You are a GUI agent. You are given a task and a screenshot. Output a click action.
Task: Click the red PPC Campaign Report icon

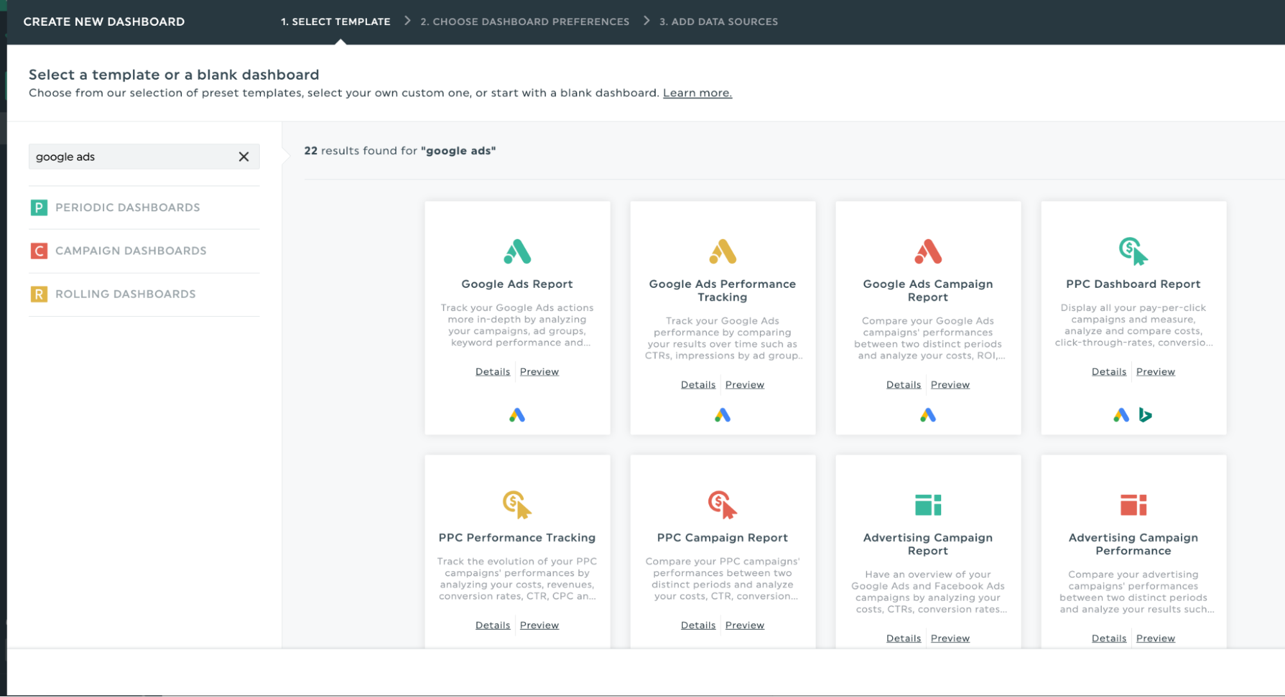tap(723, 504)
